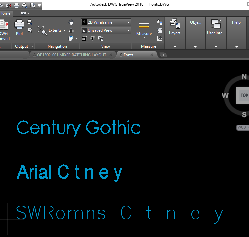This screenshot has height=237, width=249.
Task: Expand the User Inte... panel bottom arrow
Action: point(216,47)
